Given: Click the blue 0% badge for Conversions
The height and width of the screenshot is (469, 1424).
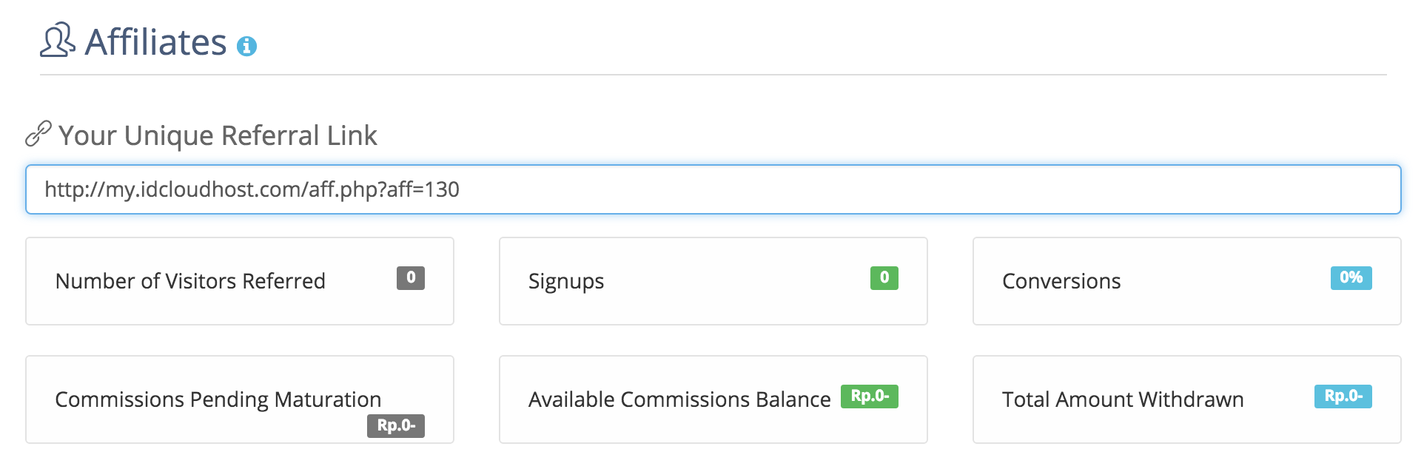Looking at the screenshot, I should pos(1351,279).
